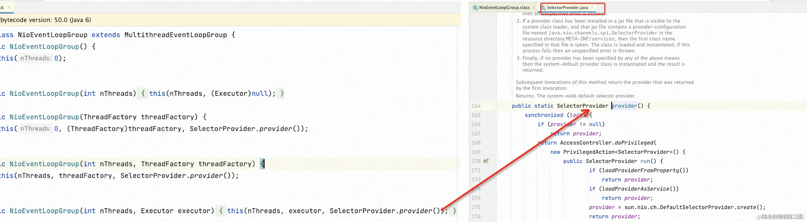The height and width of the screenshot is (222, 807).
Task: Click the 'create' call on line 175
Action: click(746, 207)
